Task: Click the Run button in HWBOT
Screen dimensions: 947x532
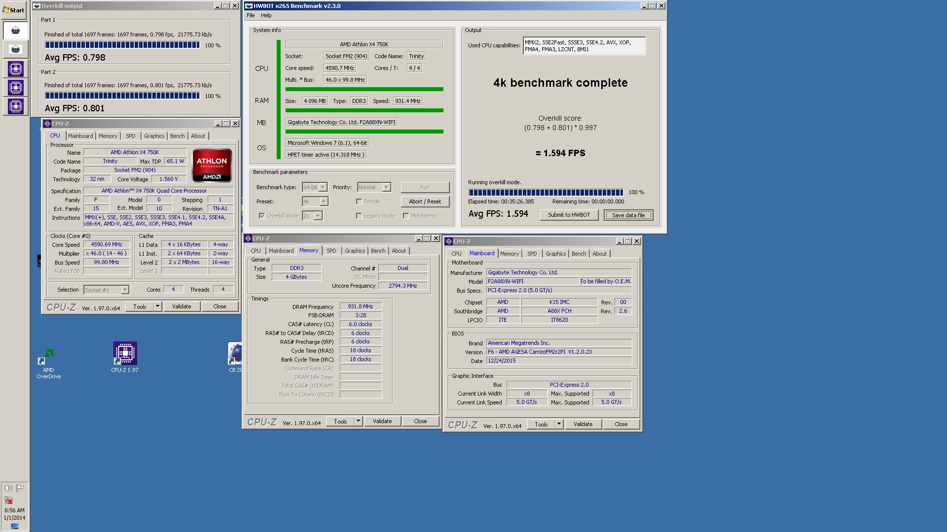Action: click(x=425, y=187)
